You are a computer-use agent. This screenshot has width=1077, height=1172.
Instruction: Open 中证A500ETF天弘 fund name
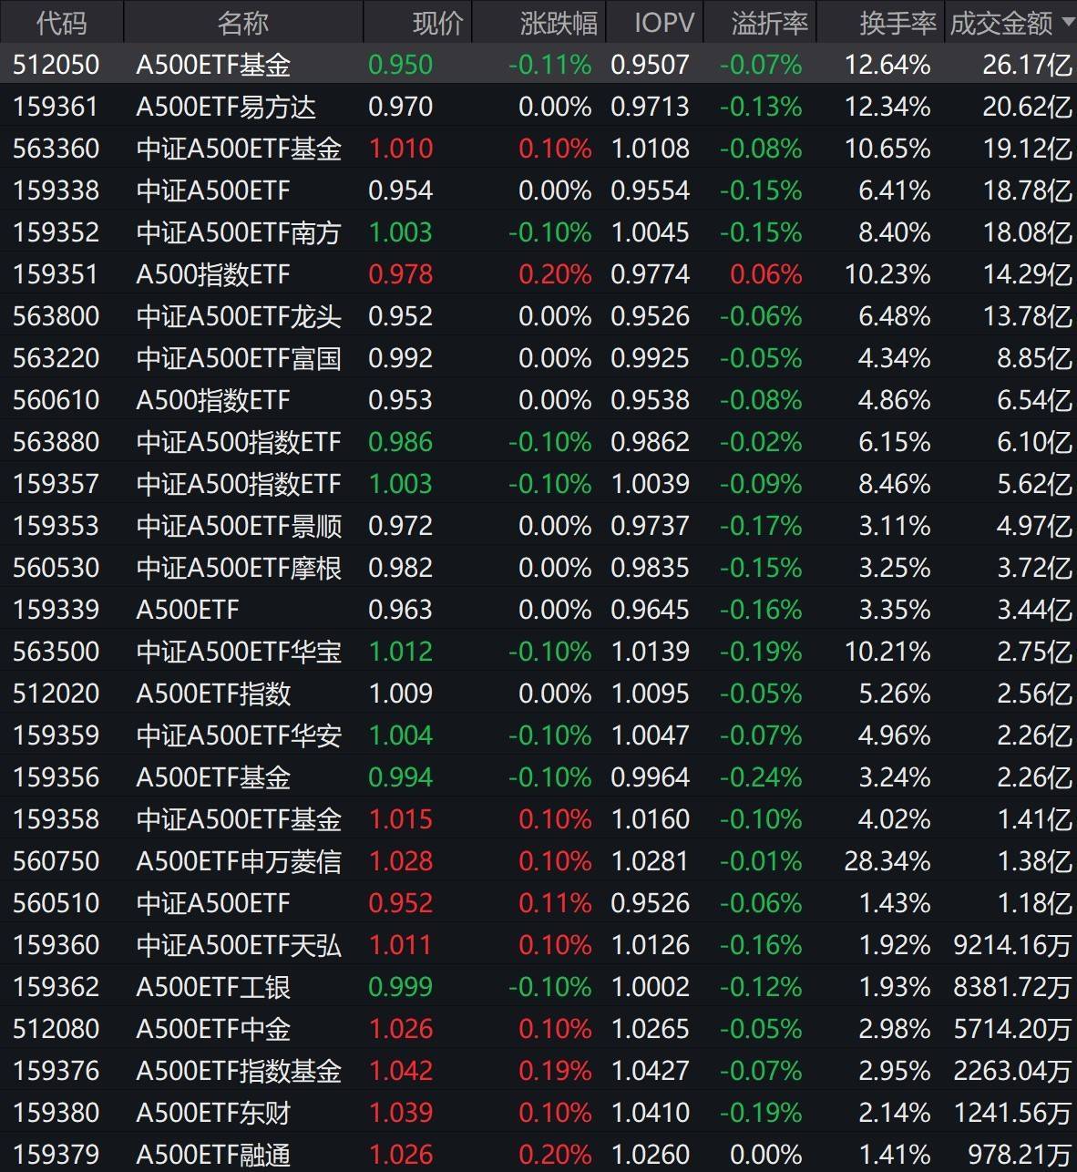pos(238,945)
